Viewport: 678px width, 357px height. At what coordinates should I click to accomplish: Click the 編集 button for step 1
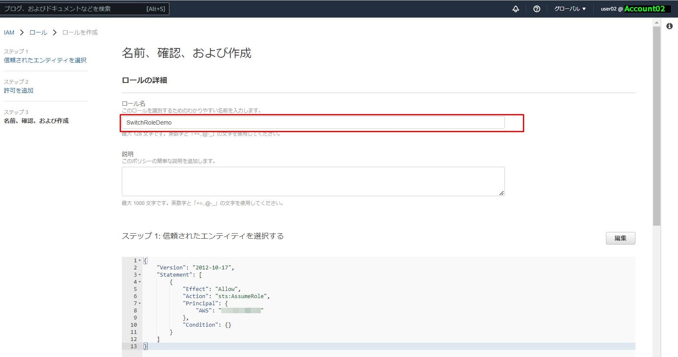pos(620,238)
